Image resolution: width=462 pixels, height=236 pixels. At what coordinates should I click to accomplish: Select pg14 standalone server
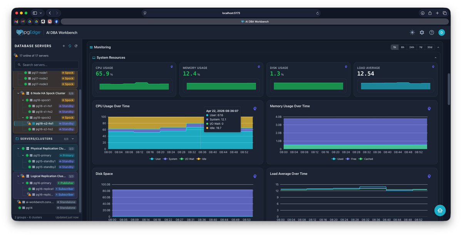tap(29, 208)
